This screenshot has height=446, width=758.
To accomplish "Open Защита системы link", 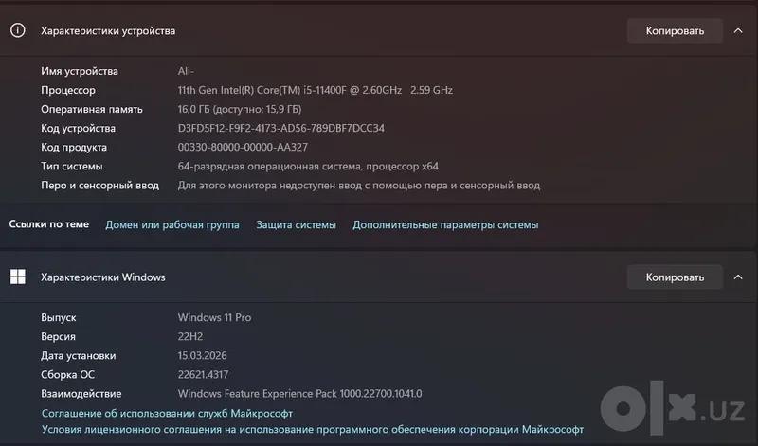I will tap(296, 224).
